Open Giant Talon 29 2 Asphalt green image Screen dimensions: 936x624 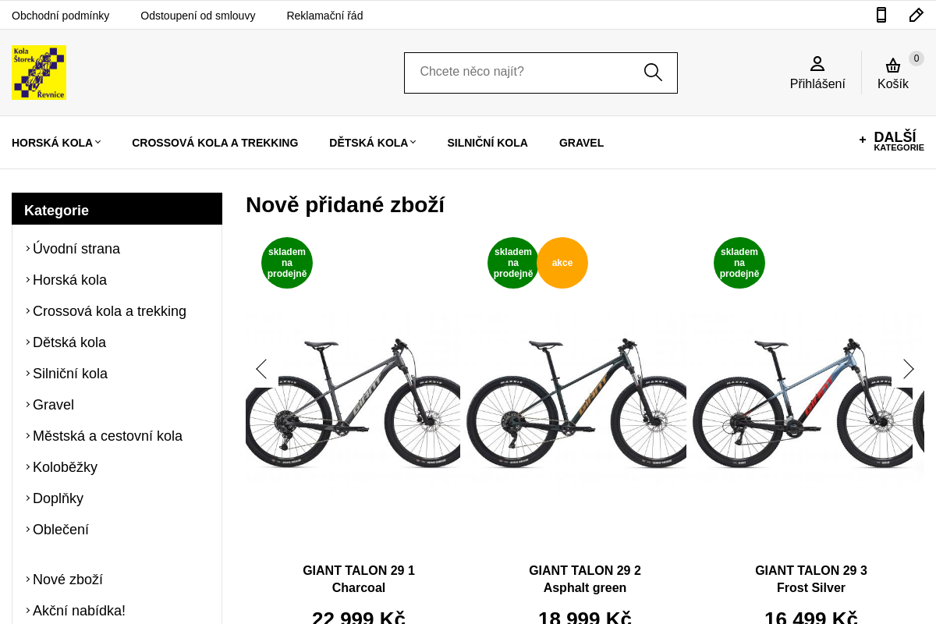pyautogui.click(x=577, y=402)
